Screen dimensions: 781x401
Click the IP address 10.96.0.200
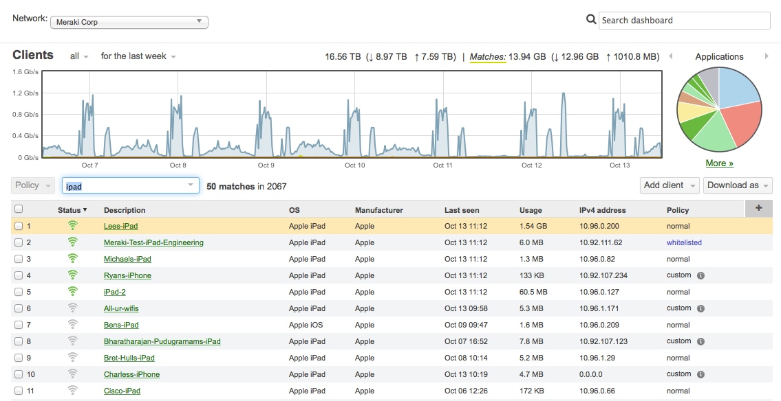(599, 226)
